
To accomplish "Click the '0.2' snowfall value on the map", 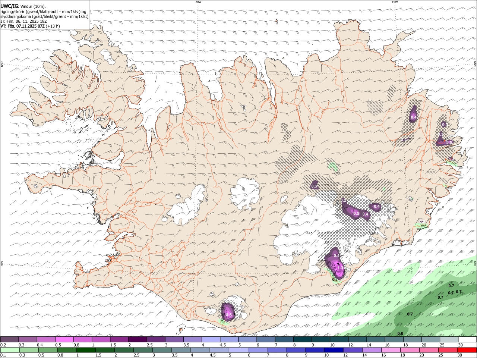I will click(x=344, y=201).
